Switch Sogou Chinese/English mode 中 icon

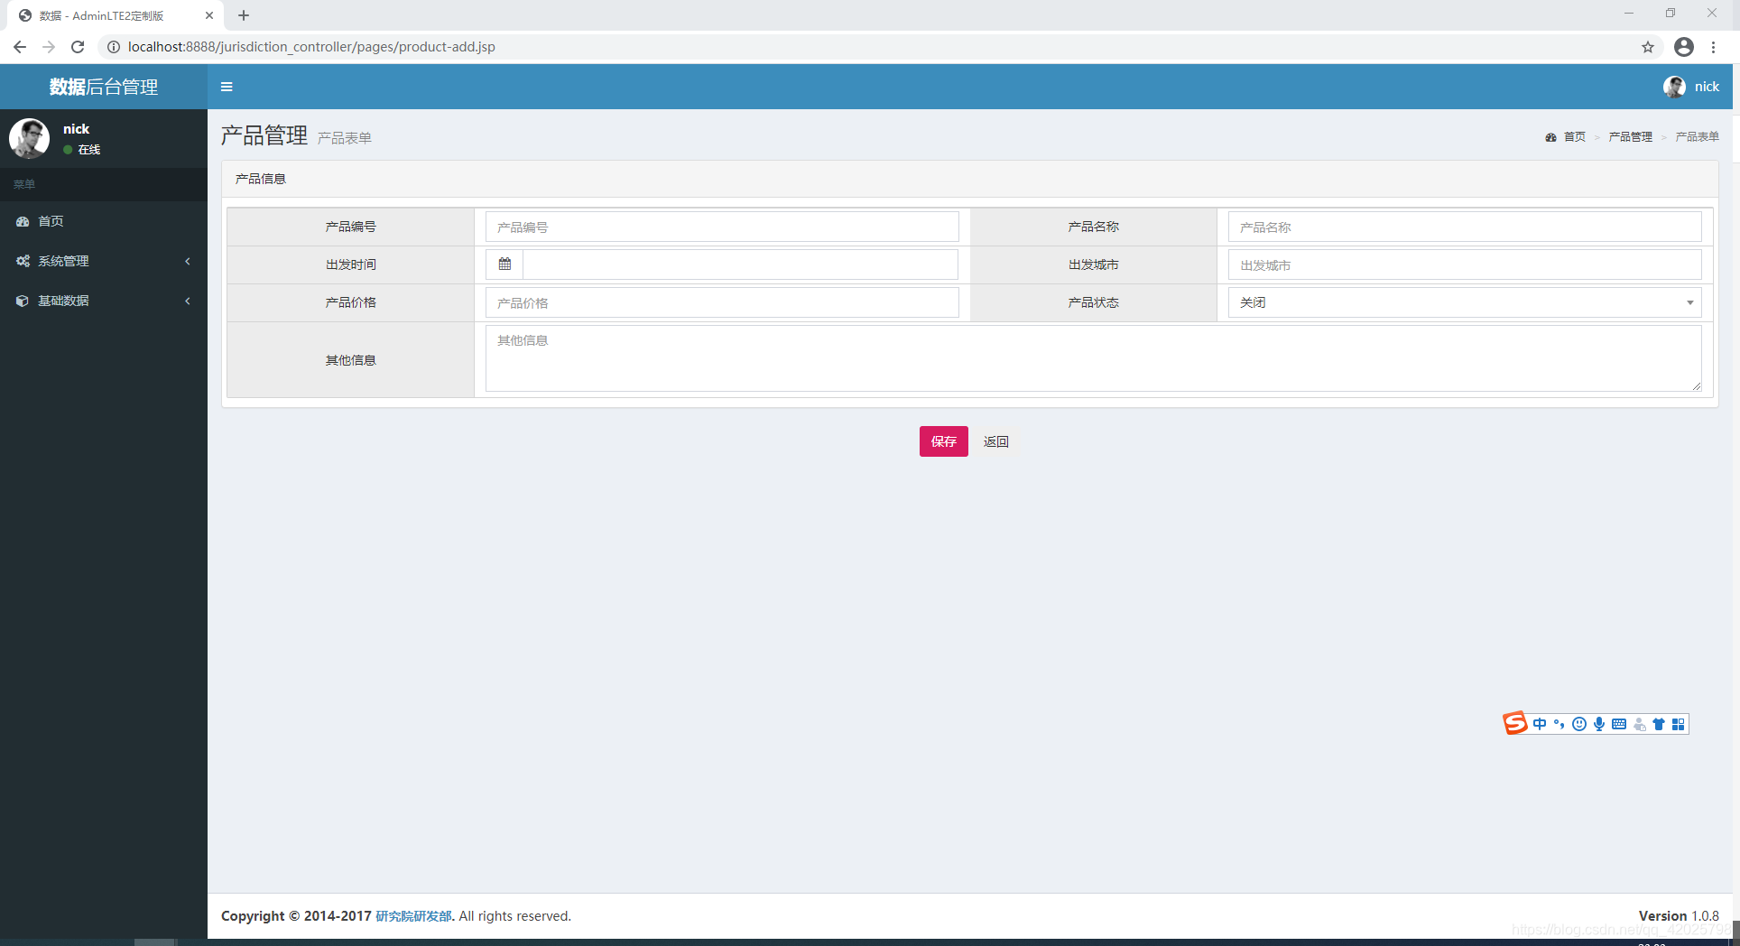1540,724
